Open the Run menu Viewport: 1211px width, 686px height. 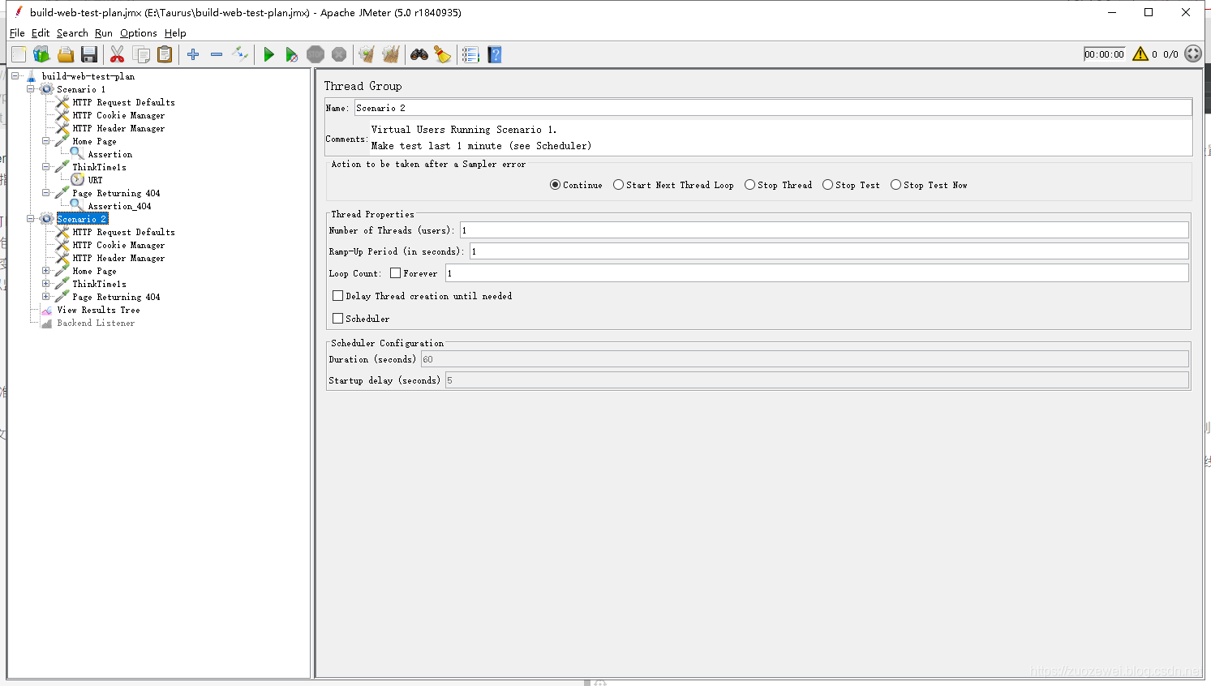[104, 33]
